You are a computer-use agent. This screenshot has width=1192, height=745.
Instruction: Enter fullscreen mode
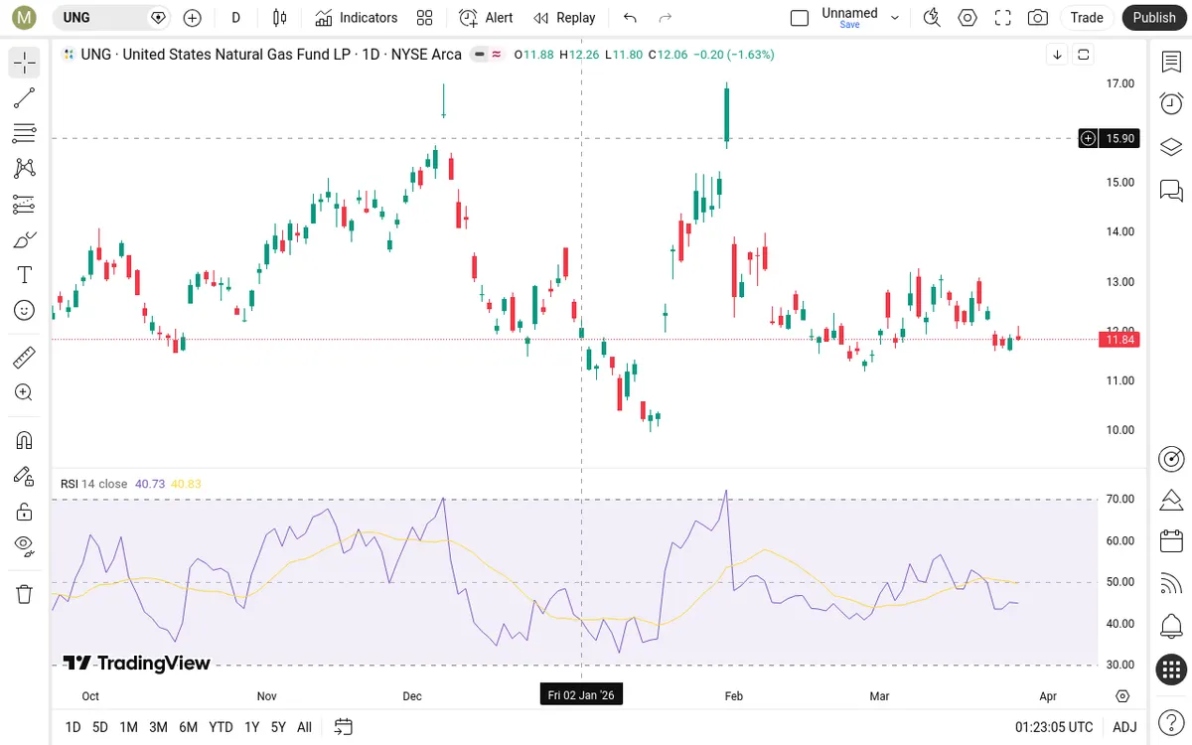[x=1003, y=18]
